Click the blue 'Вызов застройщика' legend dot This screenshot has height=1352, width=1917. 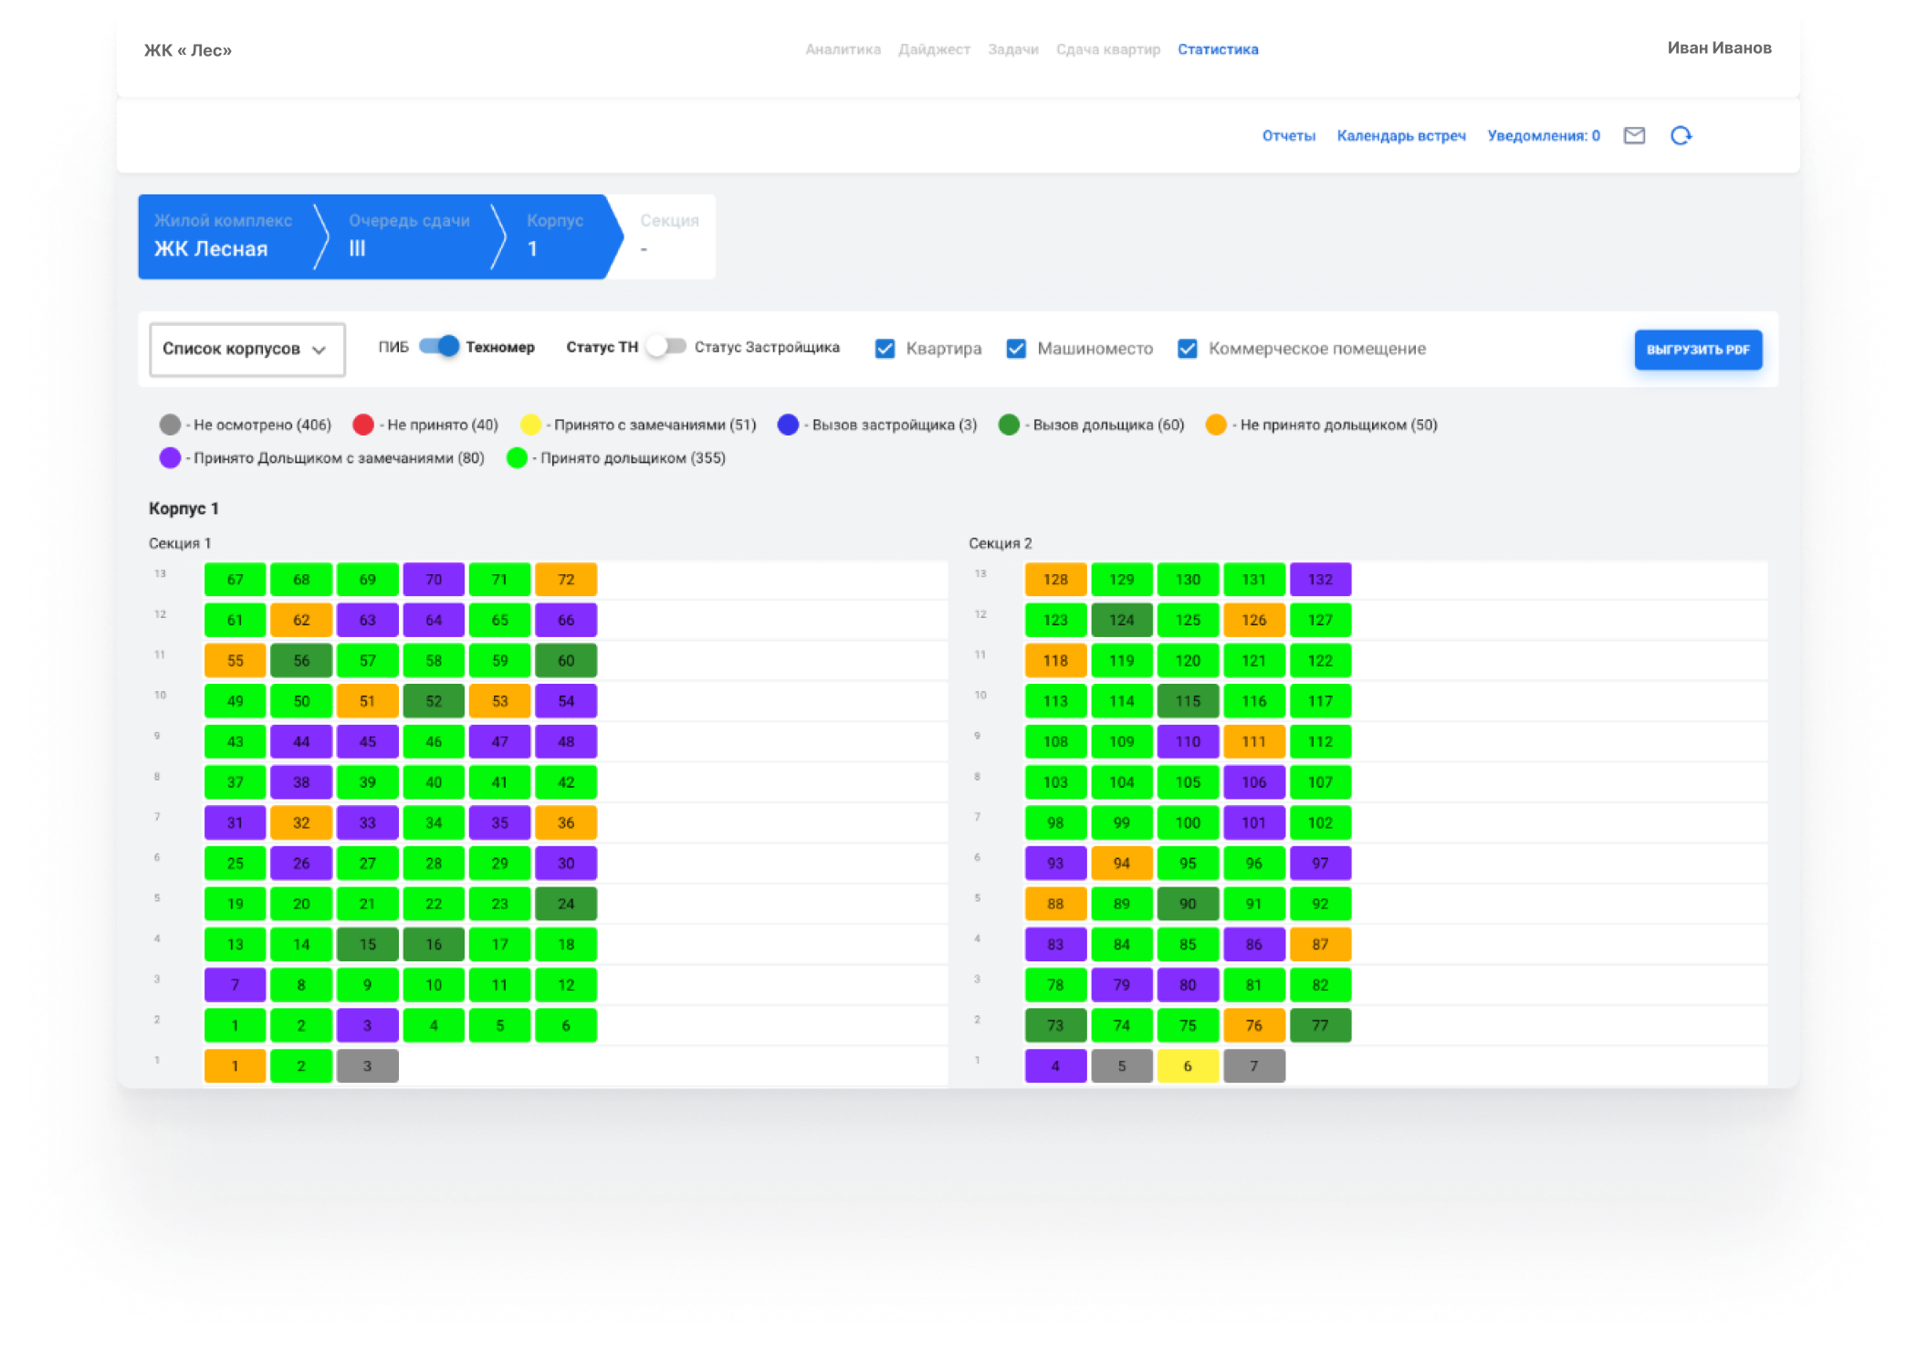[x=788, y=424]
